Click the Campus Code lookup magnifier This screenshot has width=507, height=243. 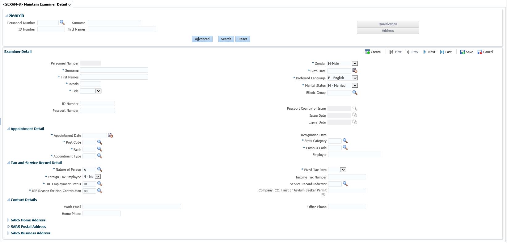(345, 148)
